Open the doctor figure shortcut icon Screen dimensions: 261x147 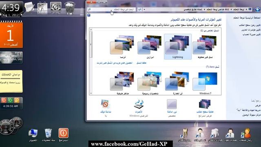point(200,135)
